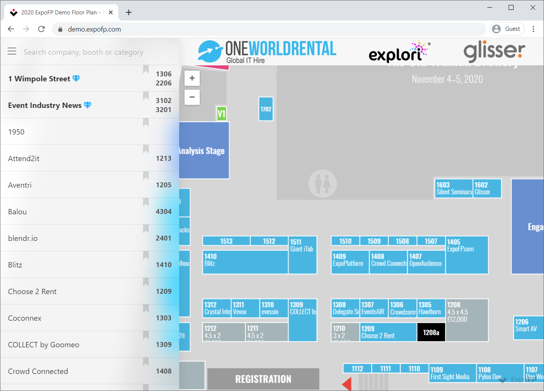Screen dimensions: 544x391
Task: Go back to the previous page
Action: click(x=11, y=29)
